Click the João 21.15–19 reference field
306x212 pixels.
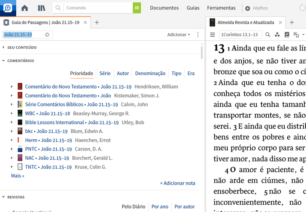[x=27, y=35]
